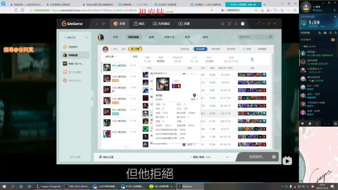Select 英雄联盟 in the WeGame sidebar
The width and height of the screenshot is (338, 190).
(75, 55)
